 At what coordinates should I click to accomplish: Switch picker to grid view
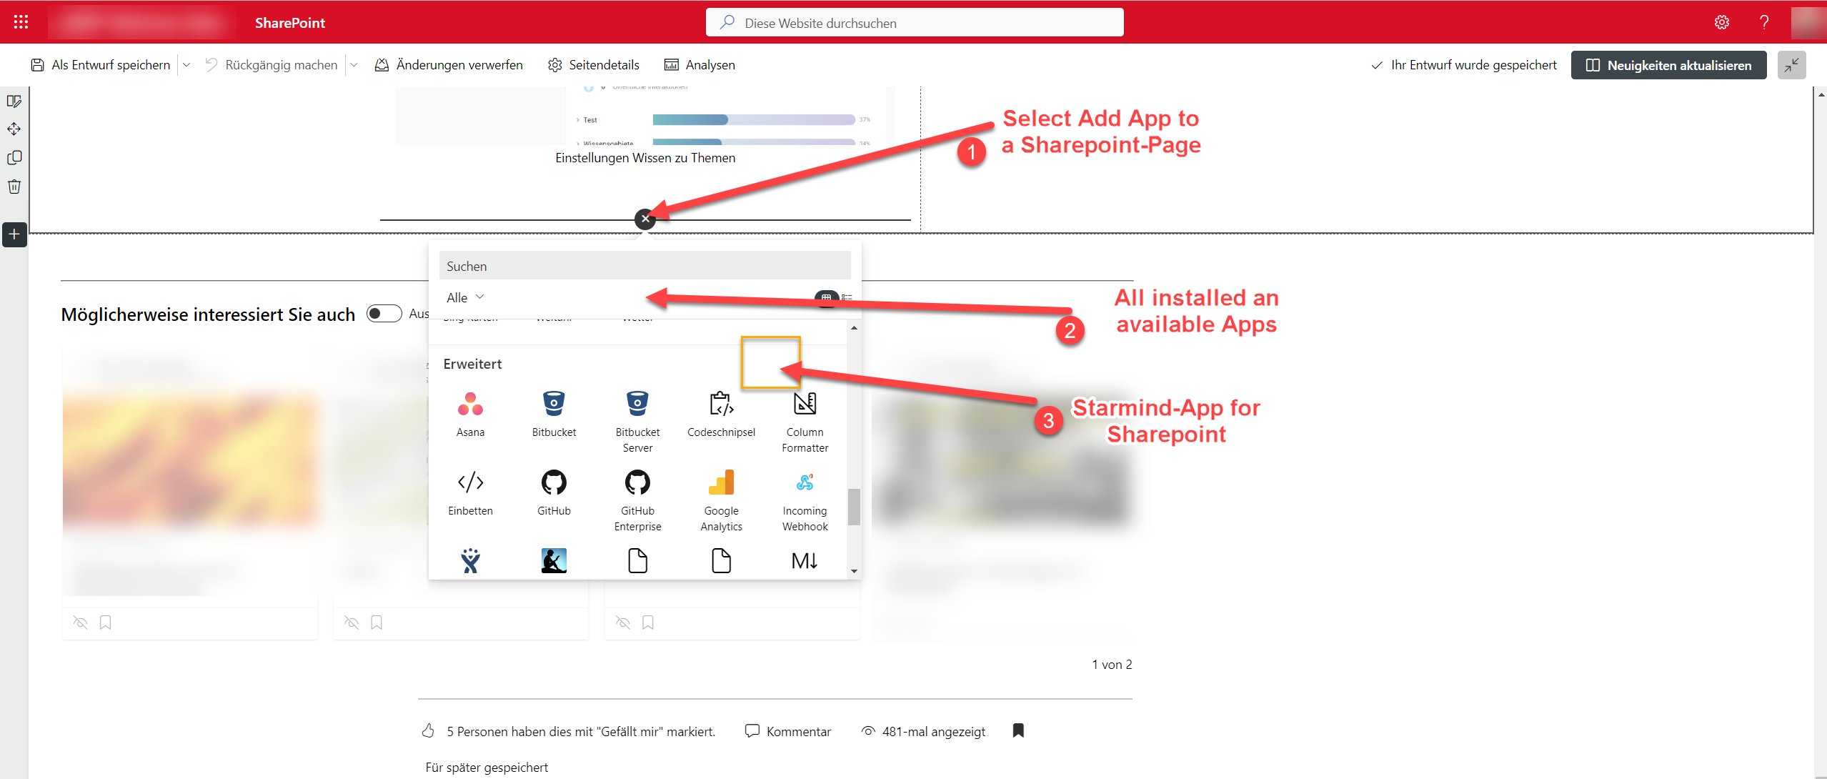(826, 297)
